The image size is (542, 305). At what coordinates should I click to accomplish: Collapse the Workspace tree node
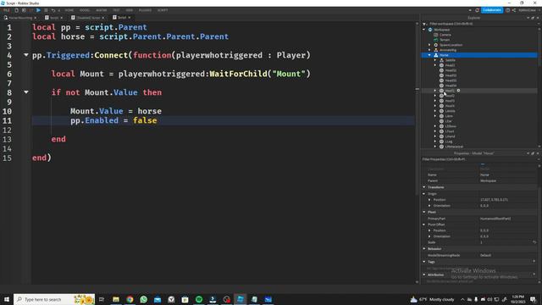point(424,30)
